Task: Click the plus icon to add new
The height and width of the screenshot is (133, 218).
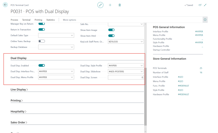Action: (110, 5)
